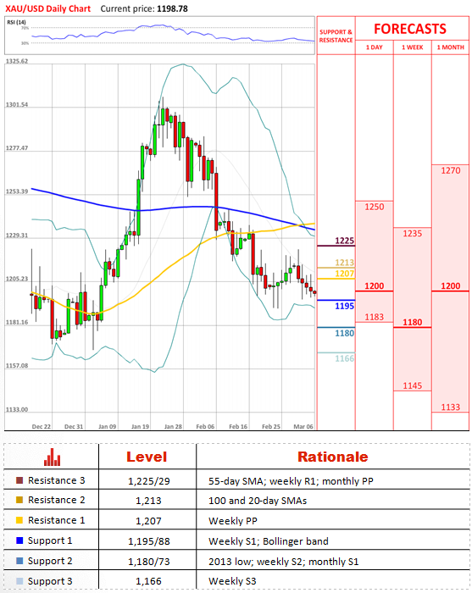Click the FORECASTS heading
The image size is (472, 593).
pos(410,29)
